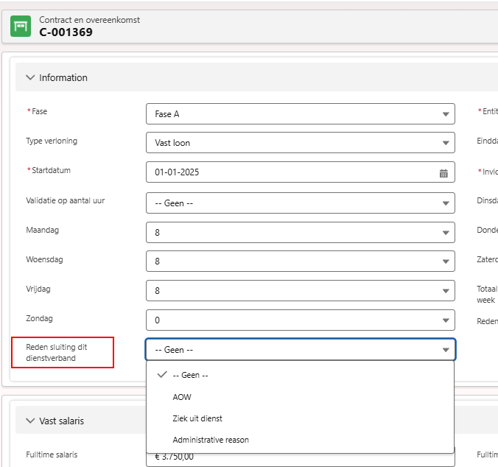This screenshot has height=467, width=498.
Task: Open the Startdatum calendar picker icon
Action: (443, 173)
